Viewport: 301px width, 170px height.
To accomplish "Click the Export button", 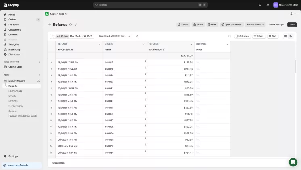I will [x=183, y=25].
